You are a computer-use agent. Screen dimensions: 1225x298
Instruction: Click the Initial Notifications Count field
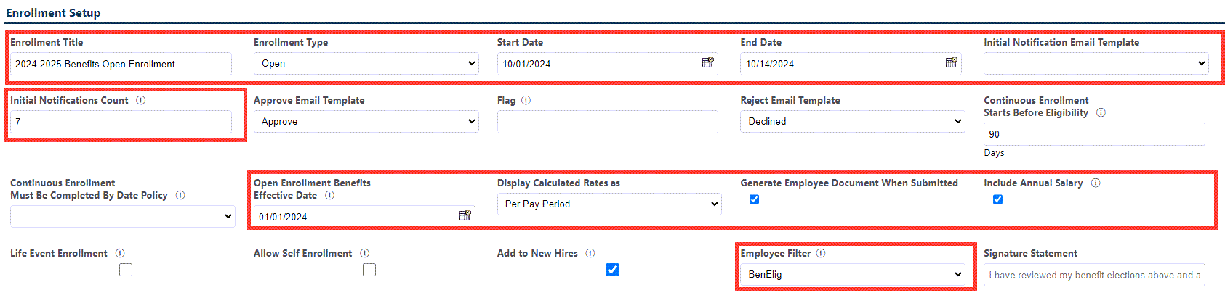(x=121, y=122)
